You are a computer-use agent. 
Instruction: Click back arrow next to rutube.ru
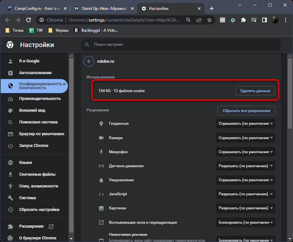89,61
